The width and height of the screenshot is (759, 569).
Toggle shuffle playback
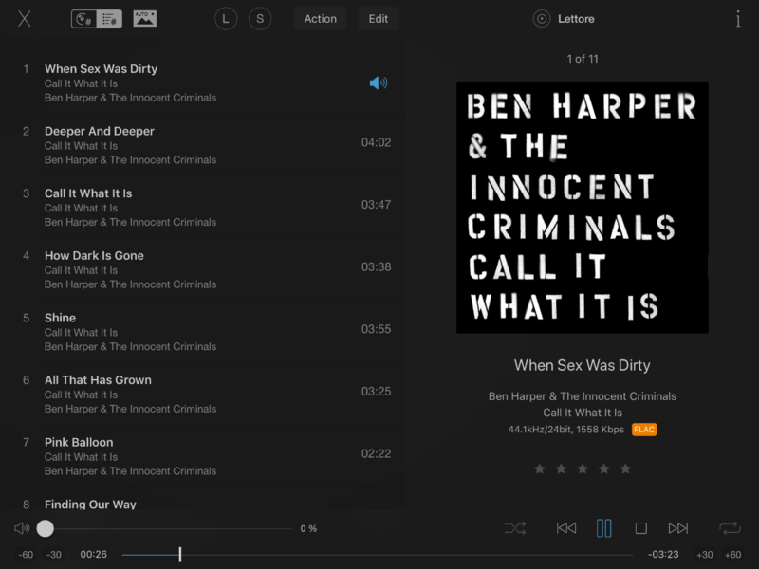point(515,528)
